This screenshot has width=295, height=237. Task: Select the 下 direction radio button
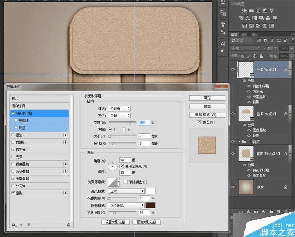[124, 130]
